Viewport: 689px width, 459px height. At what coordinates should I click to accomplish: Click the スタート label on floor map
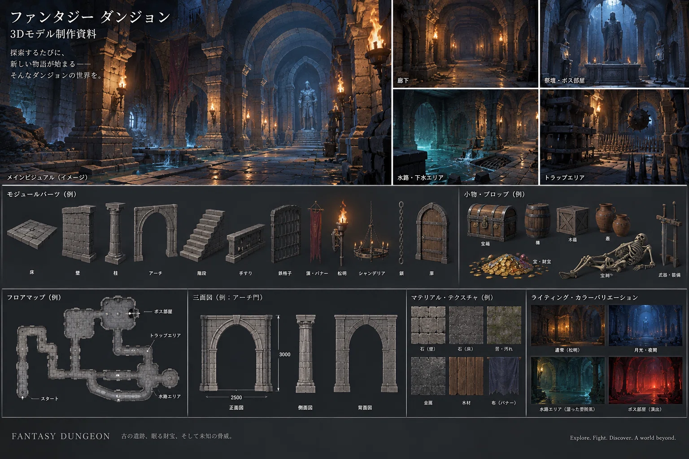49,398
